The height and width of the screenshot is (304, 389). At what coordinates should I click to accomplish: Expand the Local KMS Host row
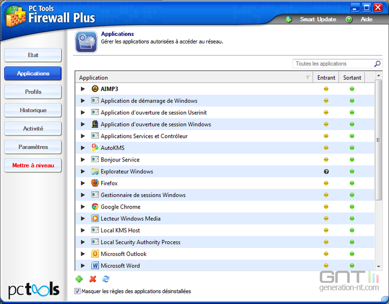click(x=83, y=230)
